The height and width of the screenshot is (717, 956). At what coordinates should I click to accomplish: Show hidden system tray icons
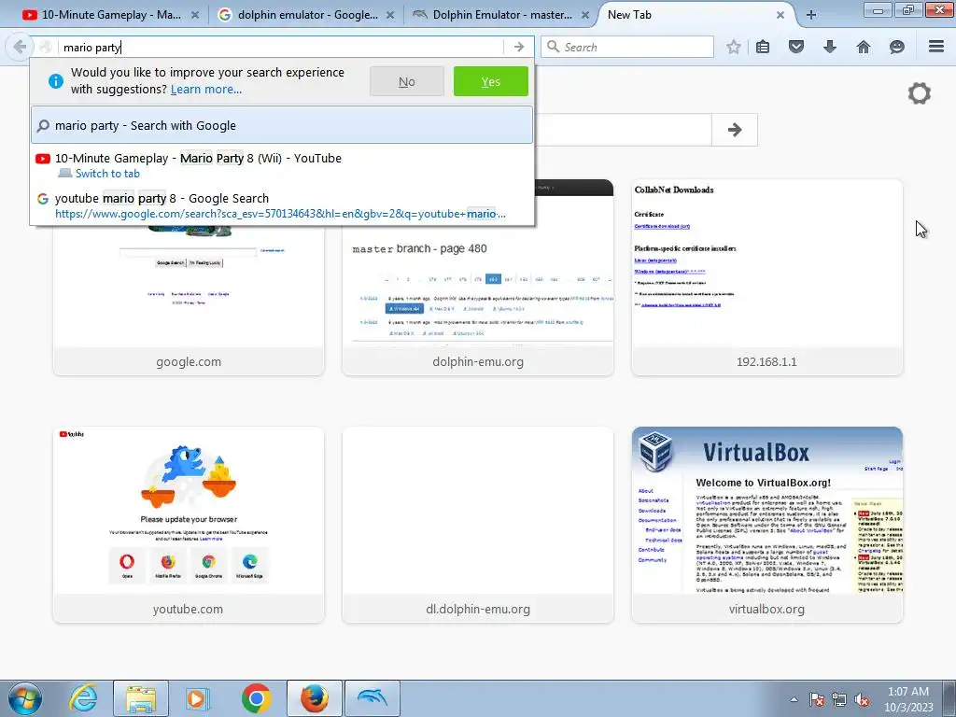tap(794, 699)
